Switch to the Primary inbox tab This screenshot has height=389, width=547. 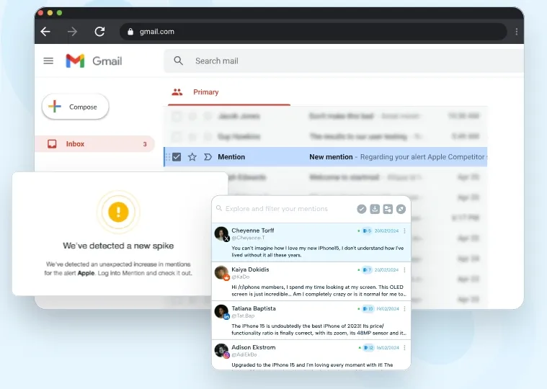[205, 92]
